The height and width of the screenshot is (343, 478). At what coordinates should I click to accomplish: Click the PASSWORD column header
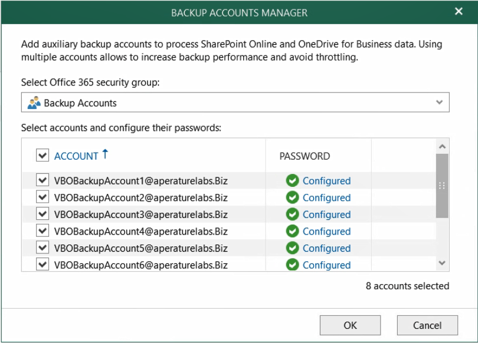pyautogui.click(x=305, y=156)
